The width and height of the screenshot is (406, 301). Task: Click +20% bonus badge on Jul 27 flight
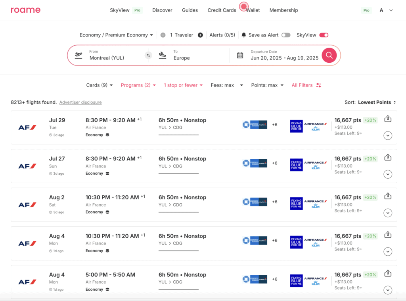(x=370, y=159)
